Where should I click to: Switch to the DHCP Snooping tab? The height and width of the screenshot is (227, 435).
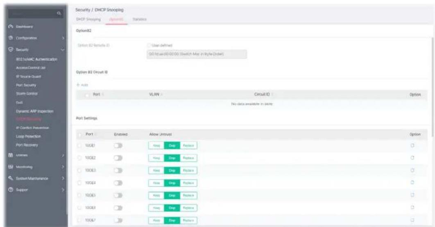click(x=88, y=19)
